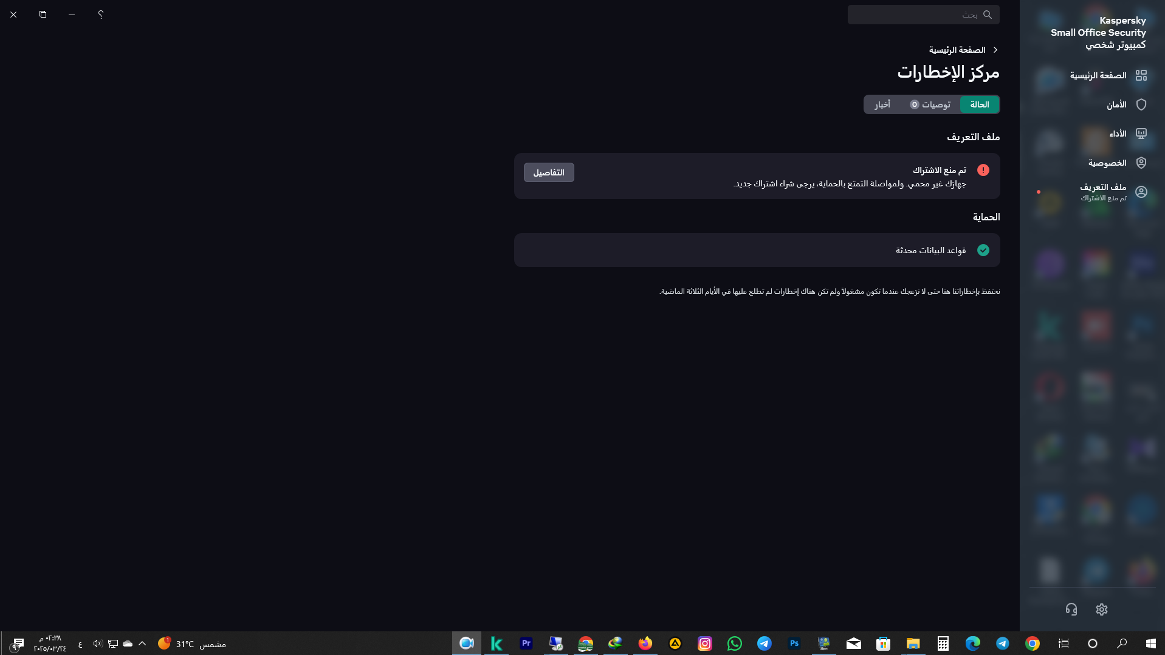Switch to the أخبار (News) tab
This screenshot has height=655, width=1165.
(x=882, y=104)
